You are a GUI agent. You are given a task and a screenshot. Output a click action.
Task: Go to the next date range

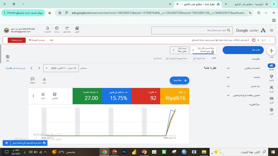click(x=31, y=68)
